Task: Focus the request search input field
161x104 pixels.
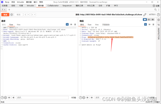Action: coord(42,98)
